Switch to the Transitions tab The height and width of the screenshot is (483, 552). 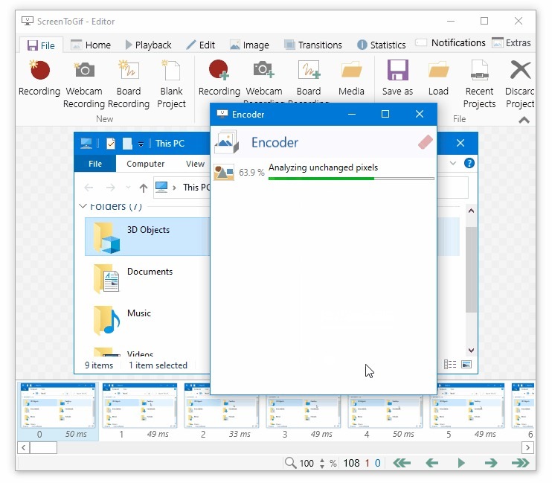pyautogui.click(x=313, y=45)
